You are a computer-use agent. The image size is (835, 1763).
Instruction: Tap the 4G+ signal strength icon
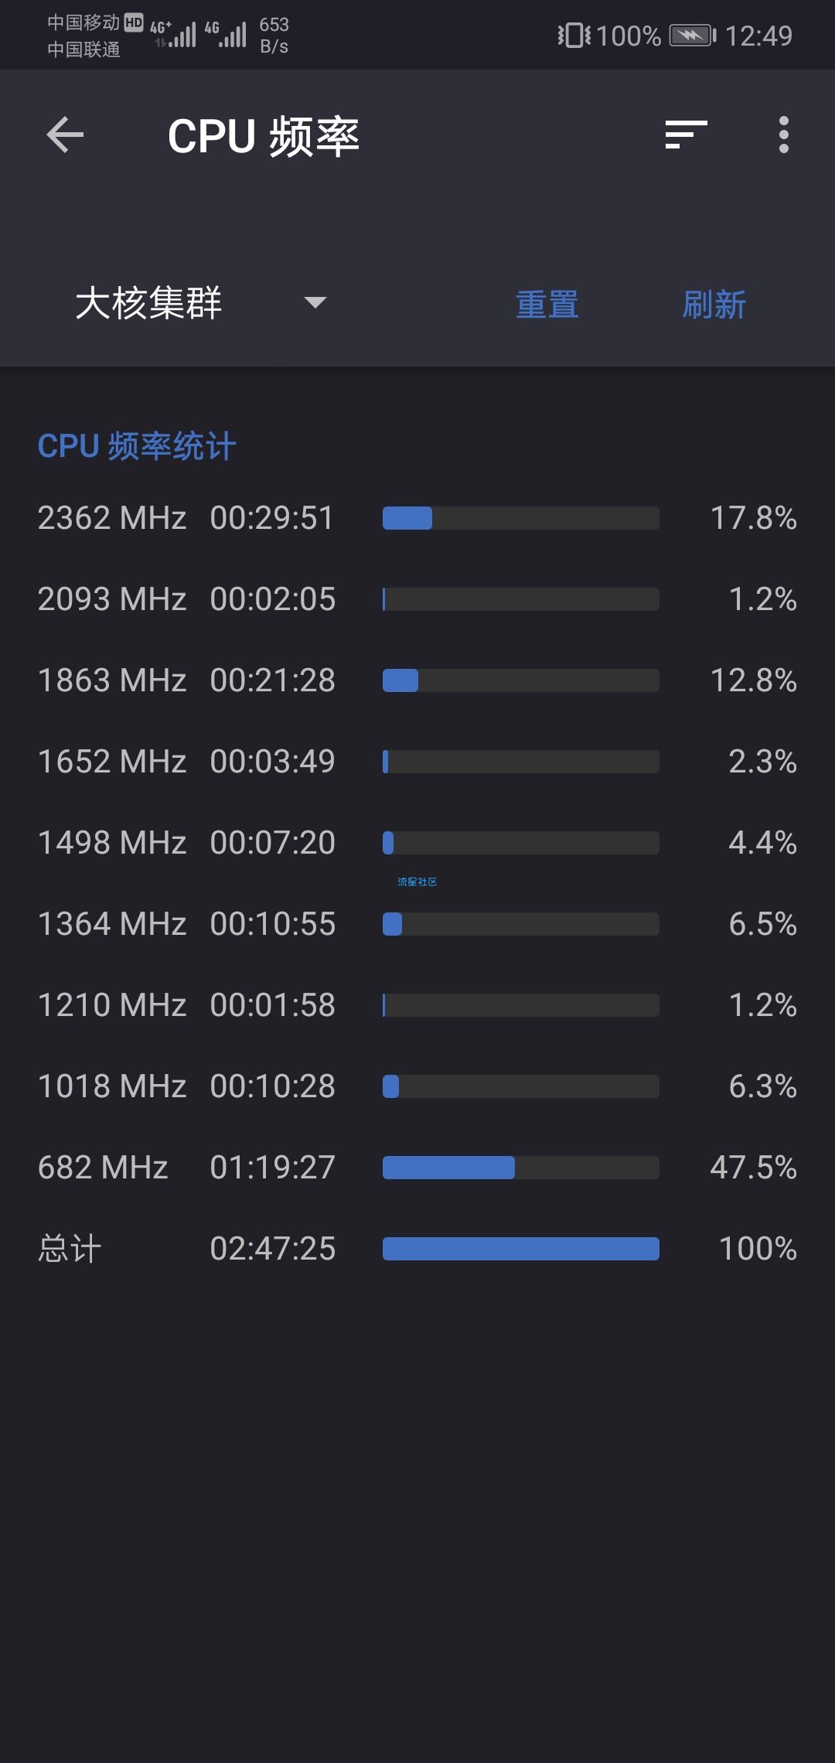174,35
